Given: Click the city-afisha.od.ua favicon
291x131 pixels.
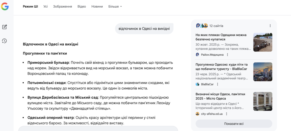Looking at the screenshot, I should [x=198, y=114].
